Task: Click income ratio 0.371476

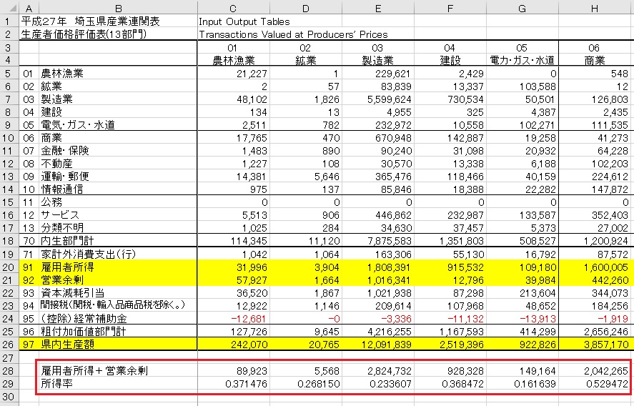Action: click(247, 384)
